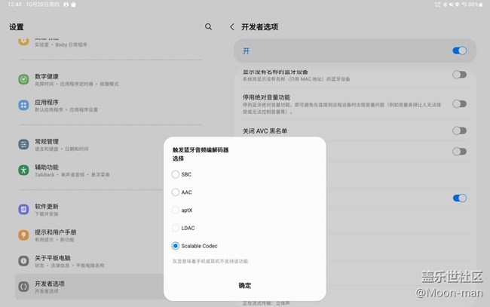Enable the 关闭 AVC 黑名单 switch

coord(459,130)
